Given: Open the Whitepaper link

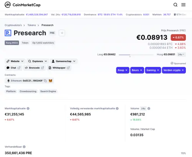Looking at the screenshot, I should [59, 68].
